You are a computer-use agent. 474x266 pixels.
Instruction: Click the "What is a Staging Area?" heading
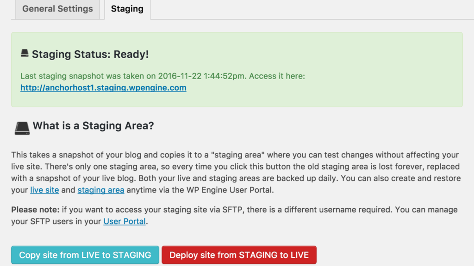(x=93, y=126)
